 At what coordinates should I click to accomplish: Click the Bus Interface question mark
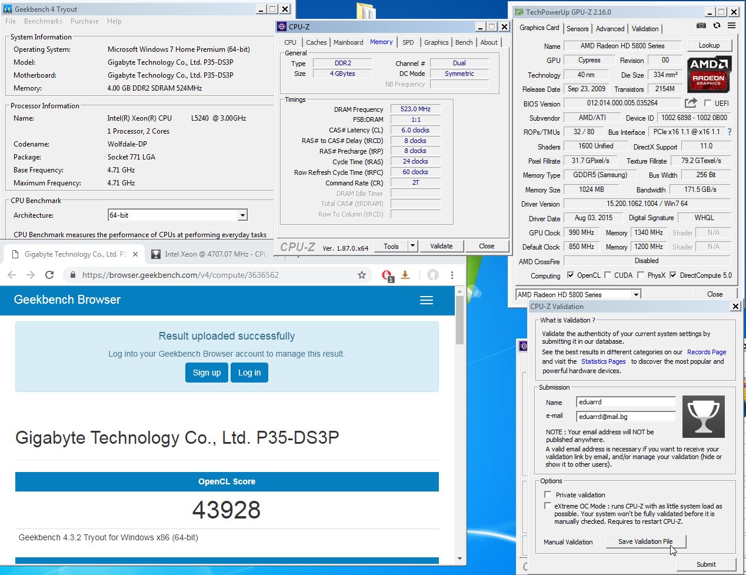click(730, 132)
